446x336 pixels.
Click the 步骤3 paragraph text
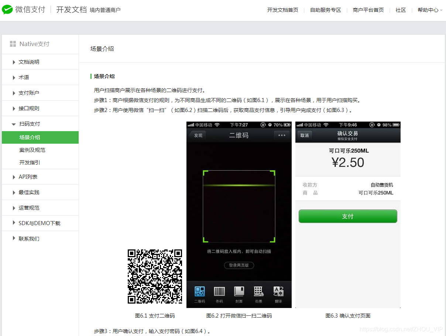pyautogui.click(x=152, y=331)
